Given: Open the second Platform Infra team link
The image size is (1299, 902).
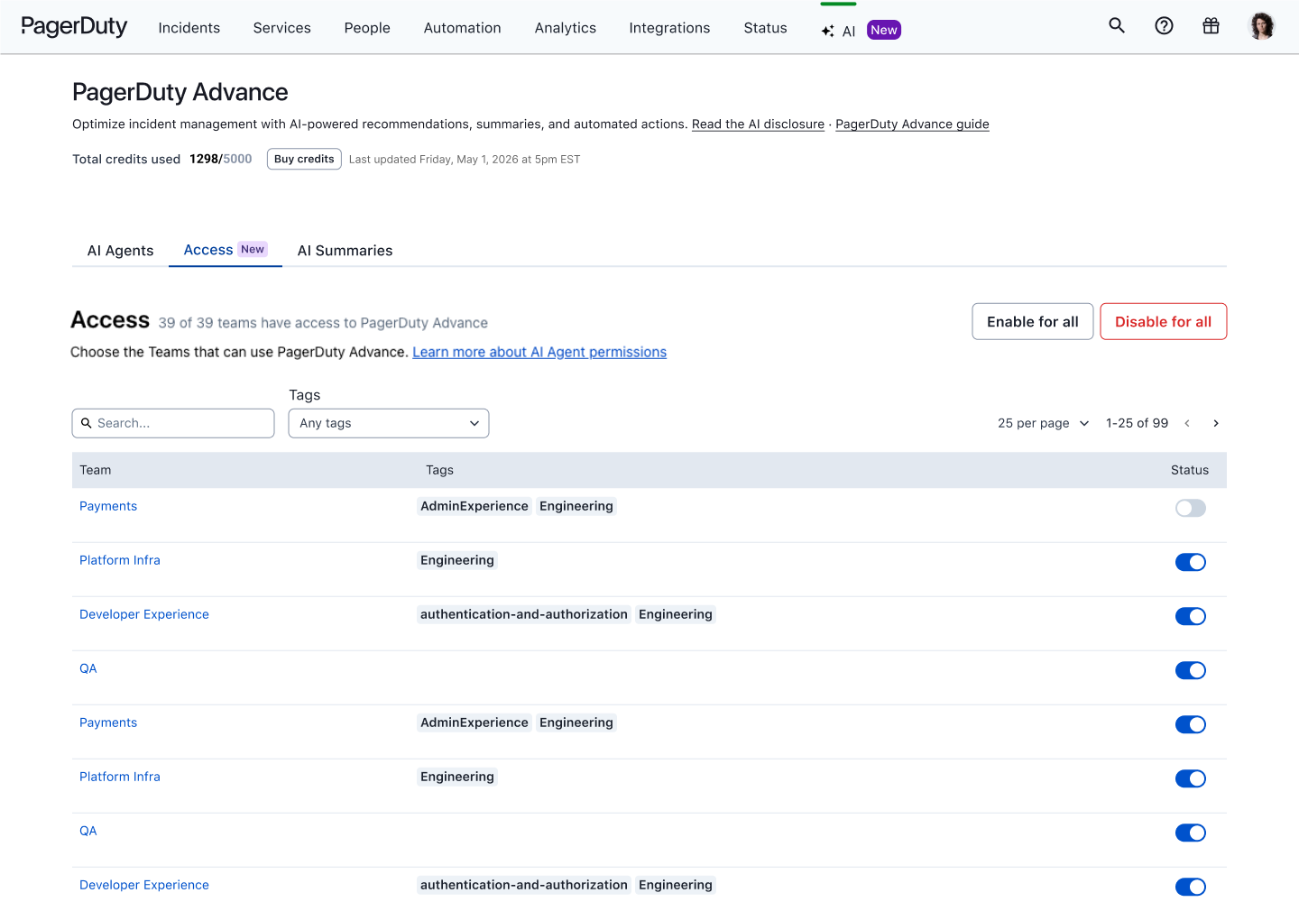Looking at the screenshot, I should 120,777.
